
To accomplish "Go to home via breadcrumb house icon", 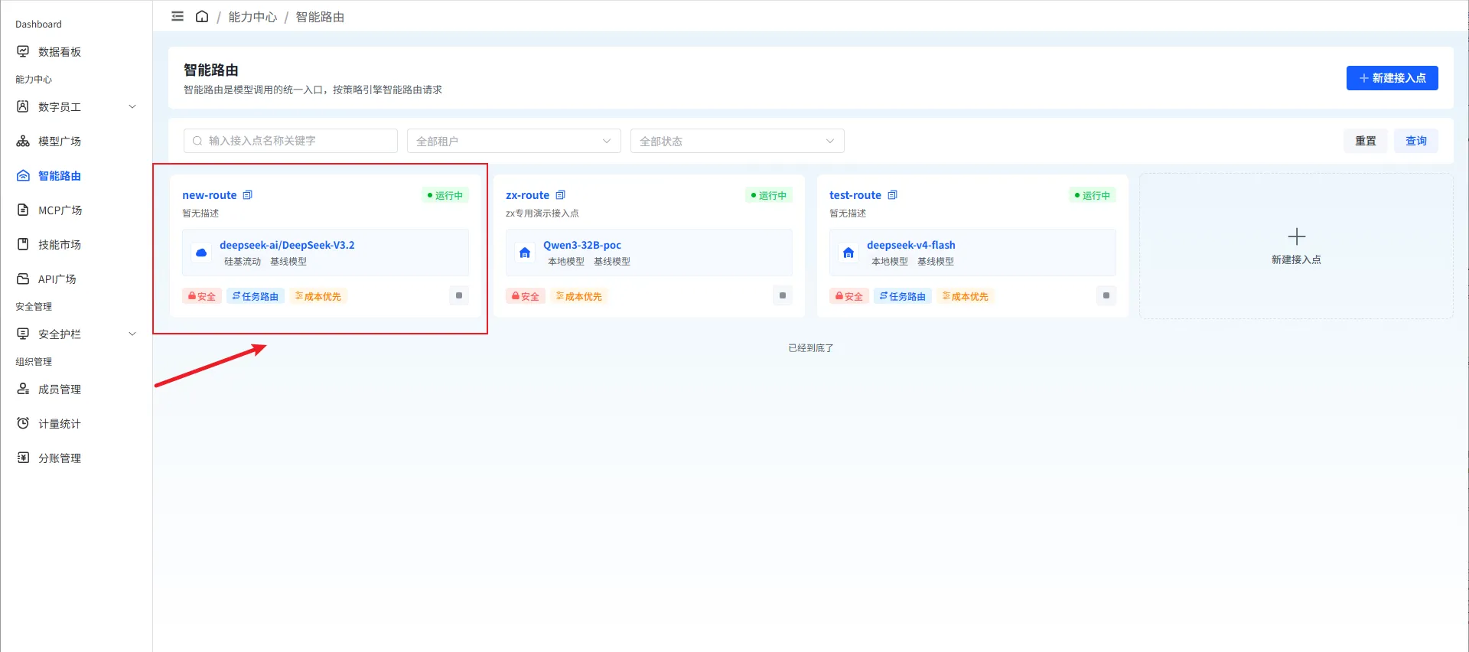I will 202,16.
